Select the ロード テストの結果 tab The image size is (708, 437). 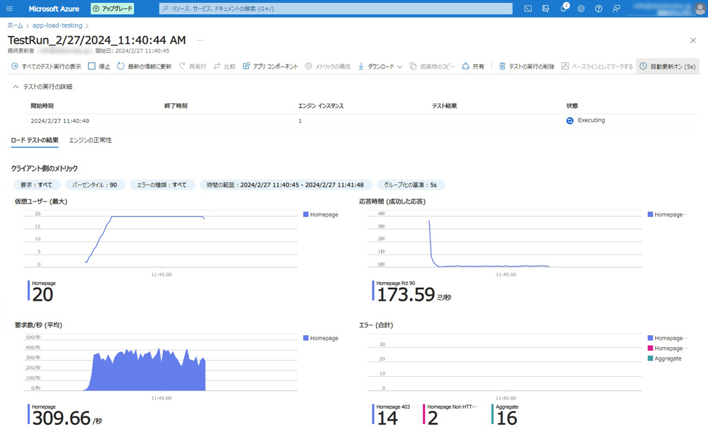tap(35, 140)
